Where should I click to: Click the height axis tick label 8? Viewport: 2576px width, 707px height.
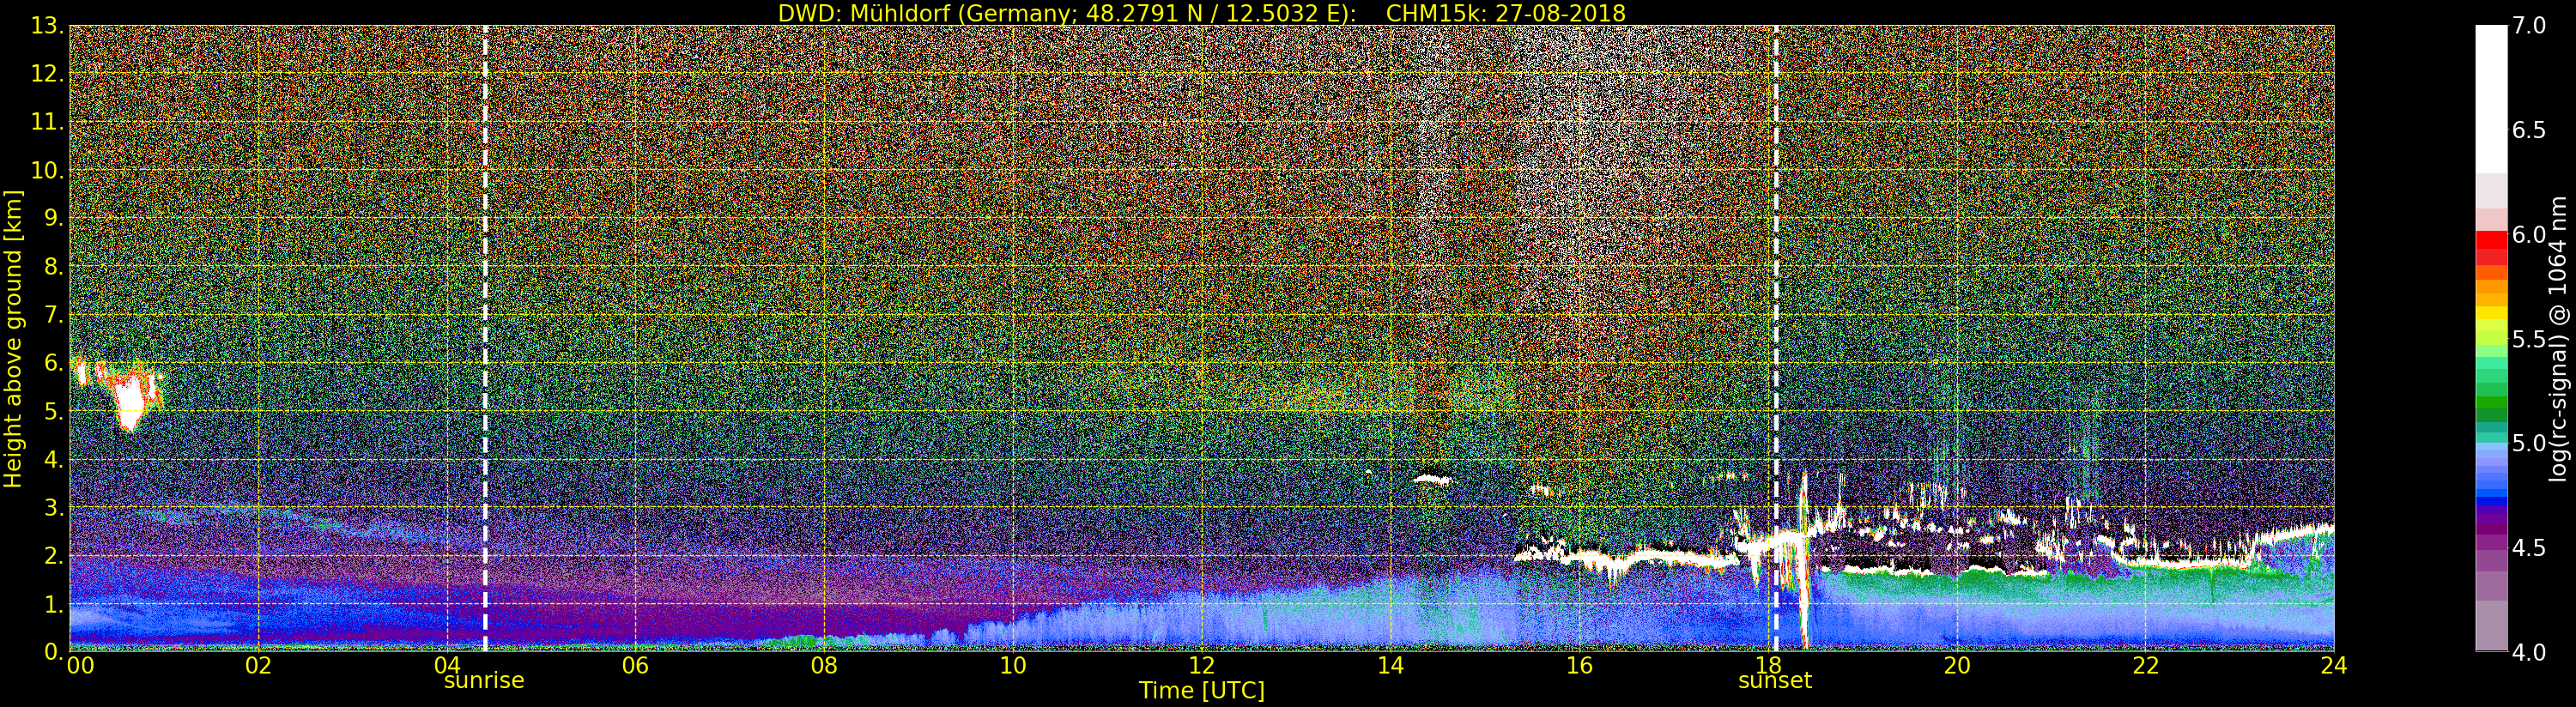point(55,267)
